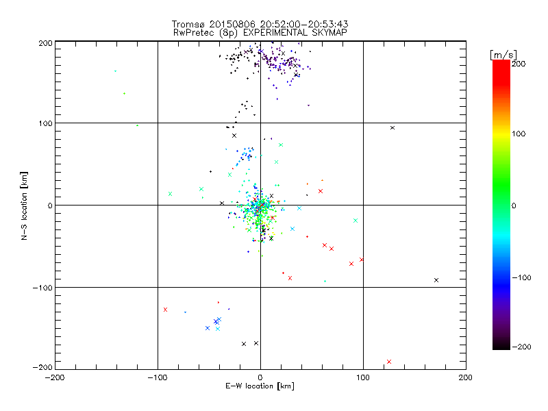Click the red region of the velocity colorbar

click(x=501, y=73)
